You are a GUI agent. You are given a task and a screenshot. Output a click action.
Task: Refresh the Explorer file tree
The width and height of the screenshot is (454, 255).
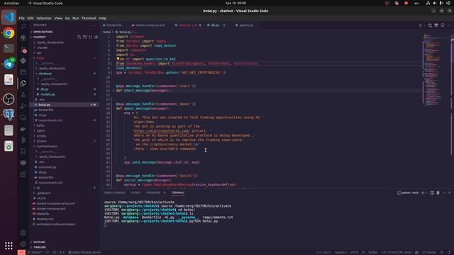pos(91,37)
